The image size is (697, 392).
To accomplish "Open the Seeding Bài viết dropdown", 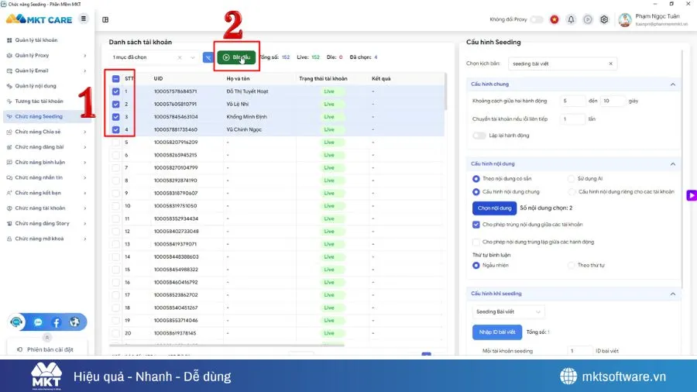I will (x=508, y=311).
